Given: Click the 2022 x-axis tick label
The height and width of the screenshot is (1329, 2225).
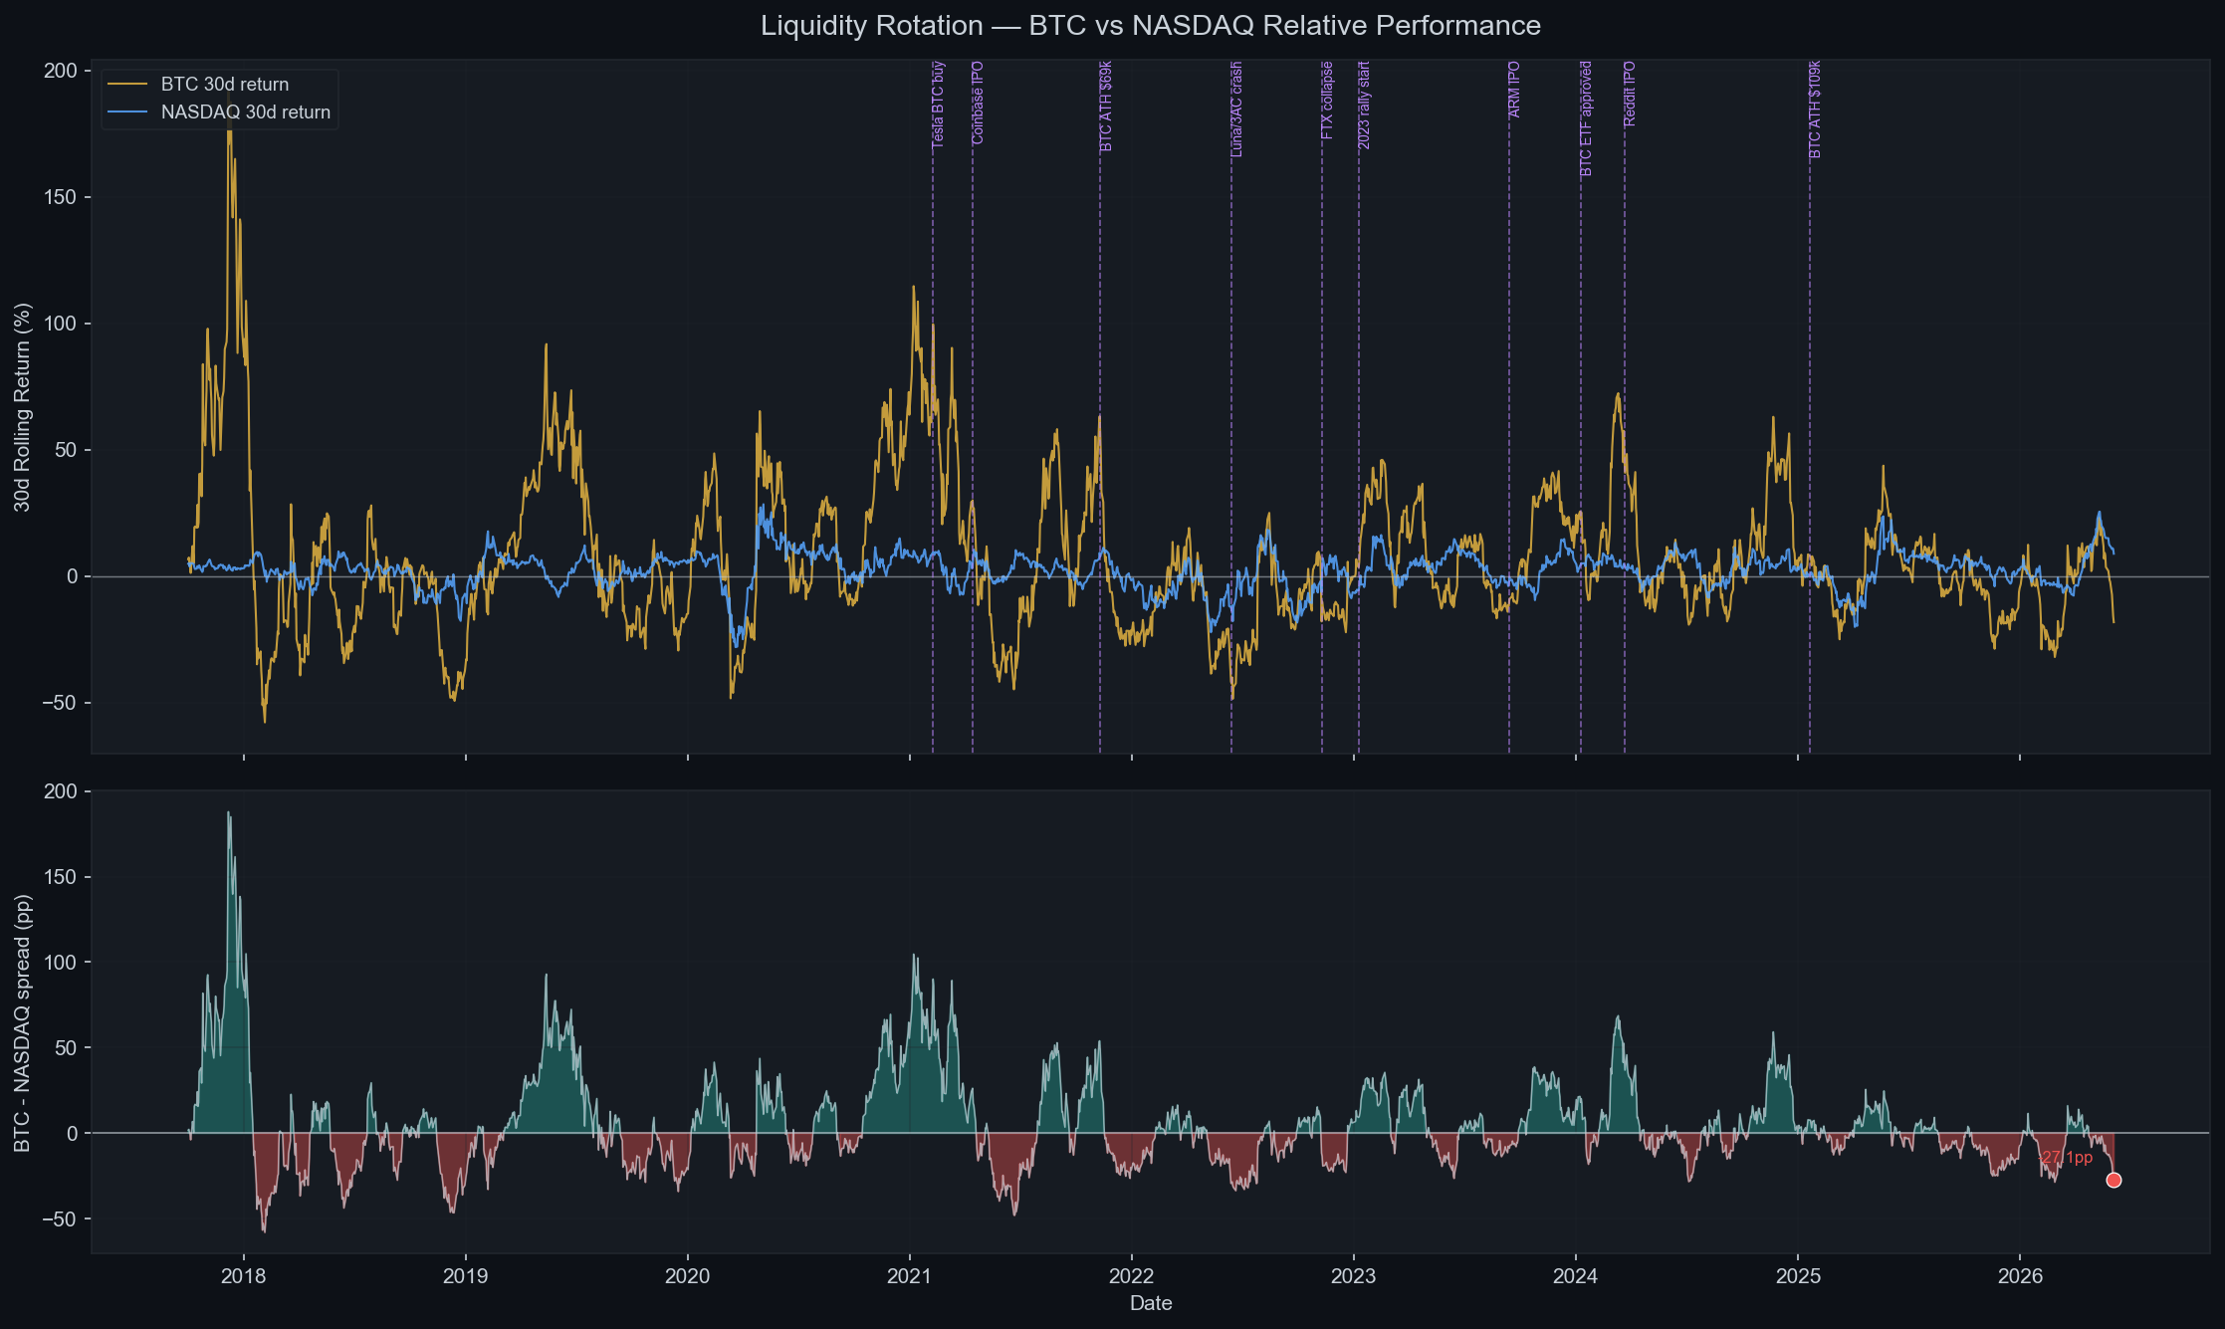Looking at the screenshot, I should click(1131, 1277).
